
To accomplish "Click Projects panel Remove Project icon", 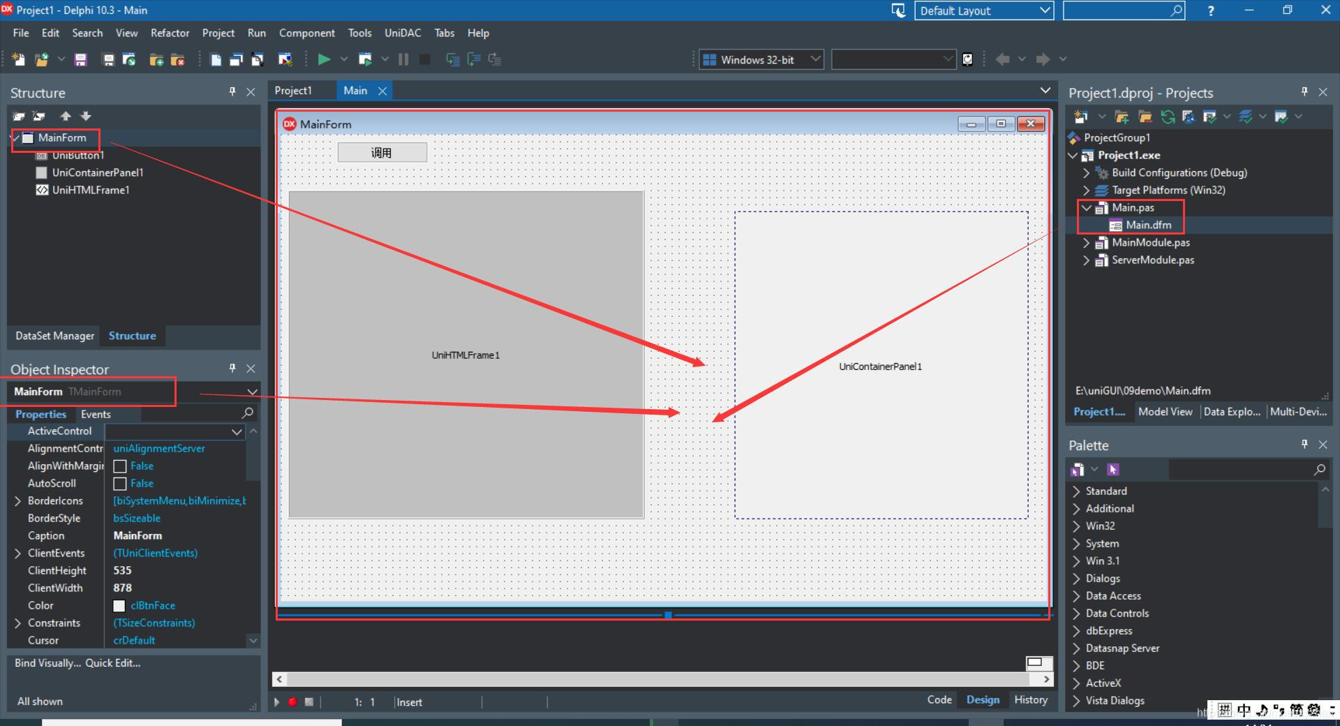I will tap(1145, 117).
